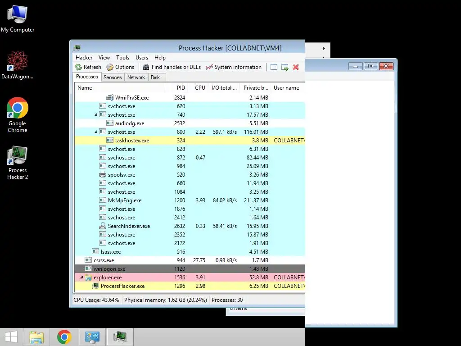
Task: Collapse explorer.exe tree node
Action: (81, 278)
